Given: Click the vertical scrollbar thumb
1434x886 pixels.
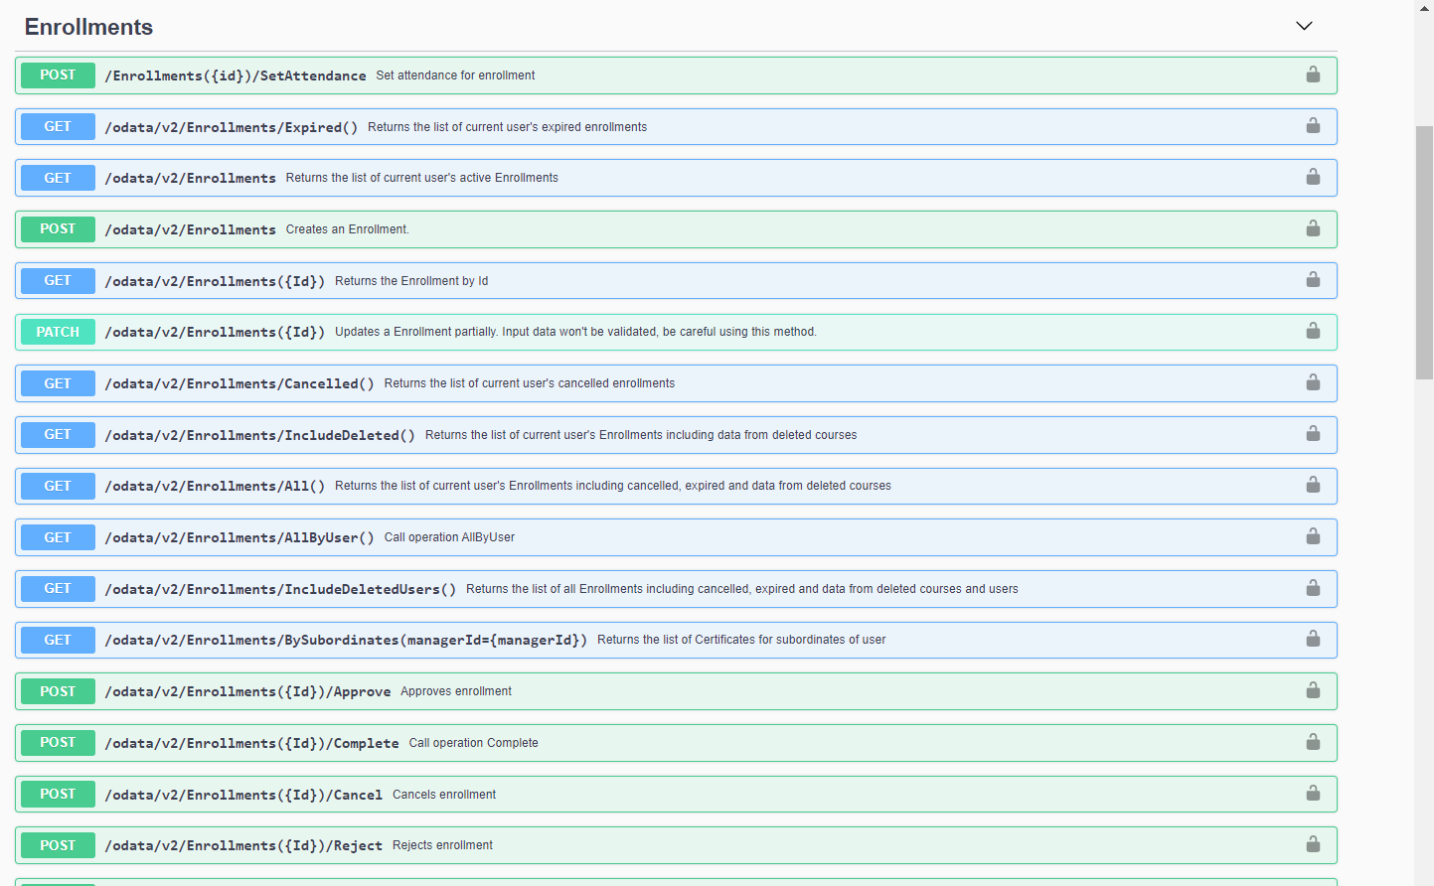Looking at the screenshot, I should (x=1424, y=252).
